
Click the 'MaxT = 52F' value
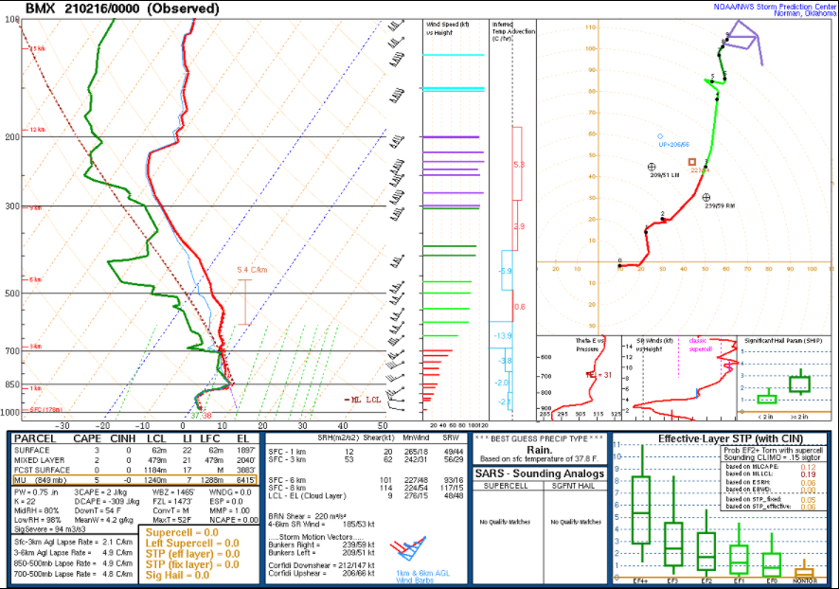click(172, 520)
